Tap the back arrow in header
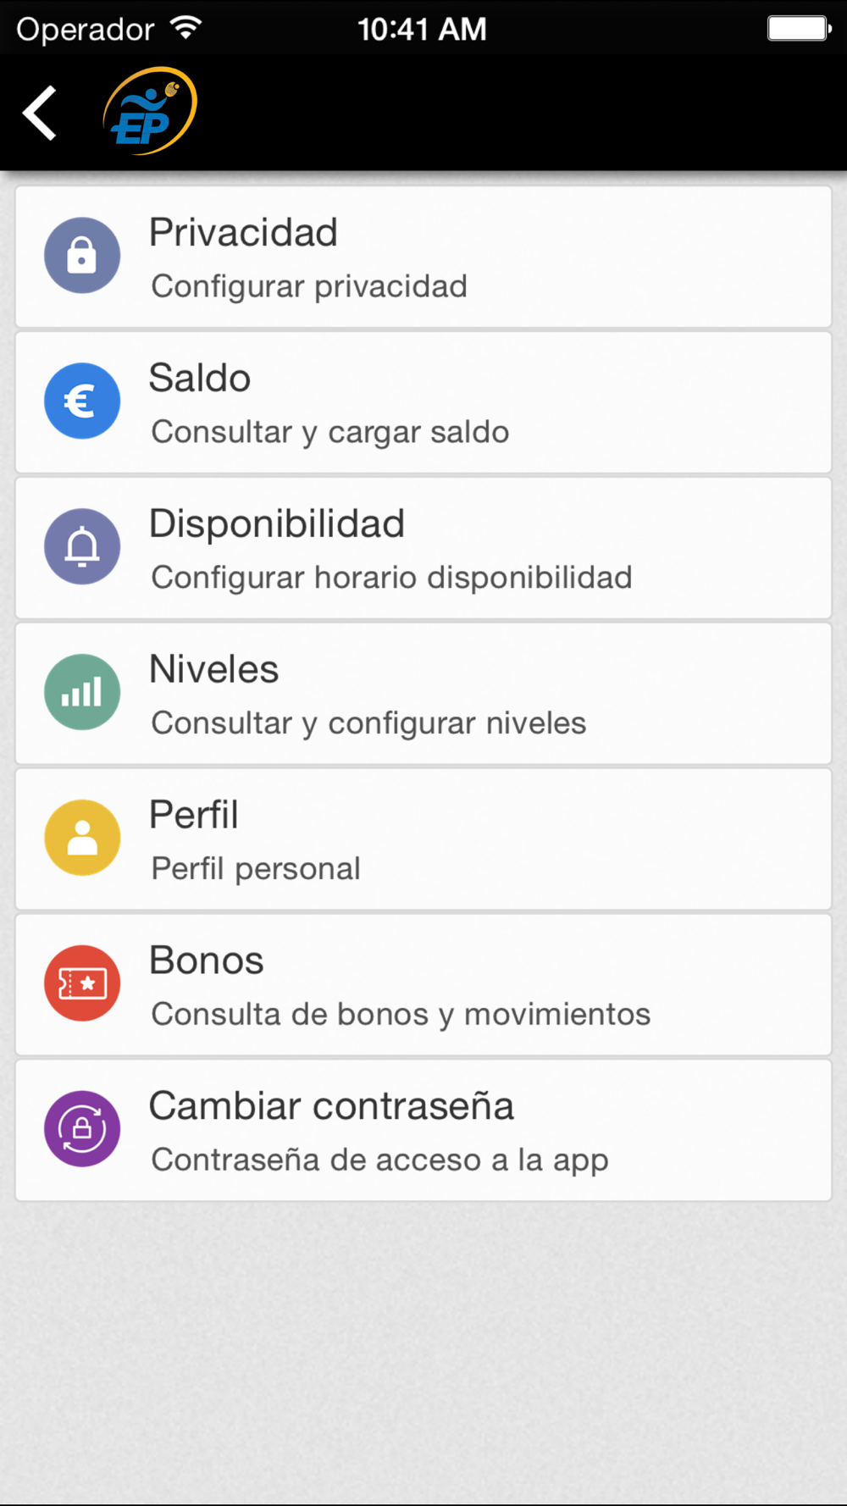Image resolution: width=847 pixels, height=1506 pixels. point(40,113)
